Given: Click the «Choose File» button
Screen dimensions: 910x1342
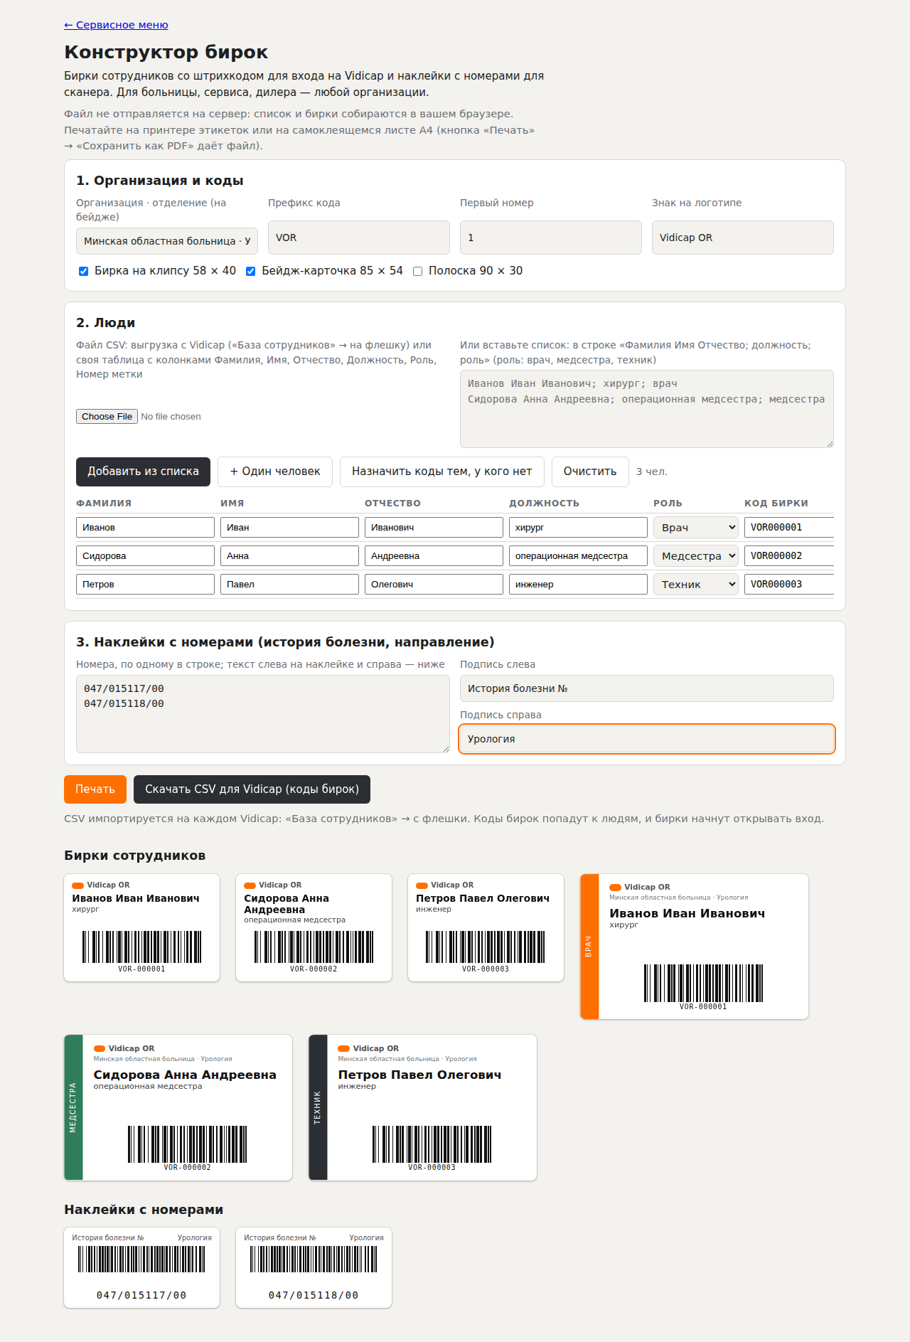Looking at the screenshot, I should (x=107, y=417).
